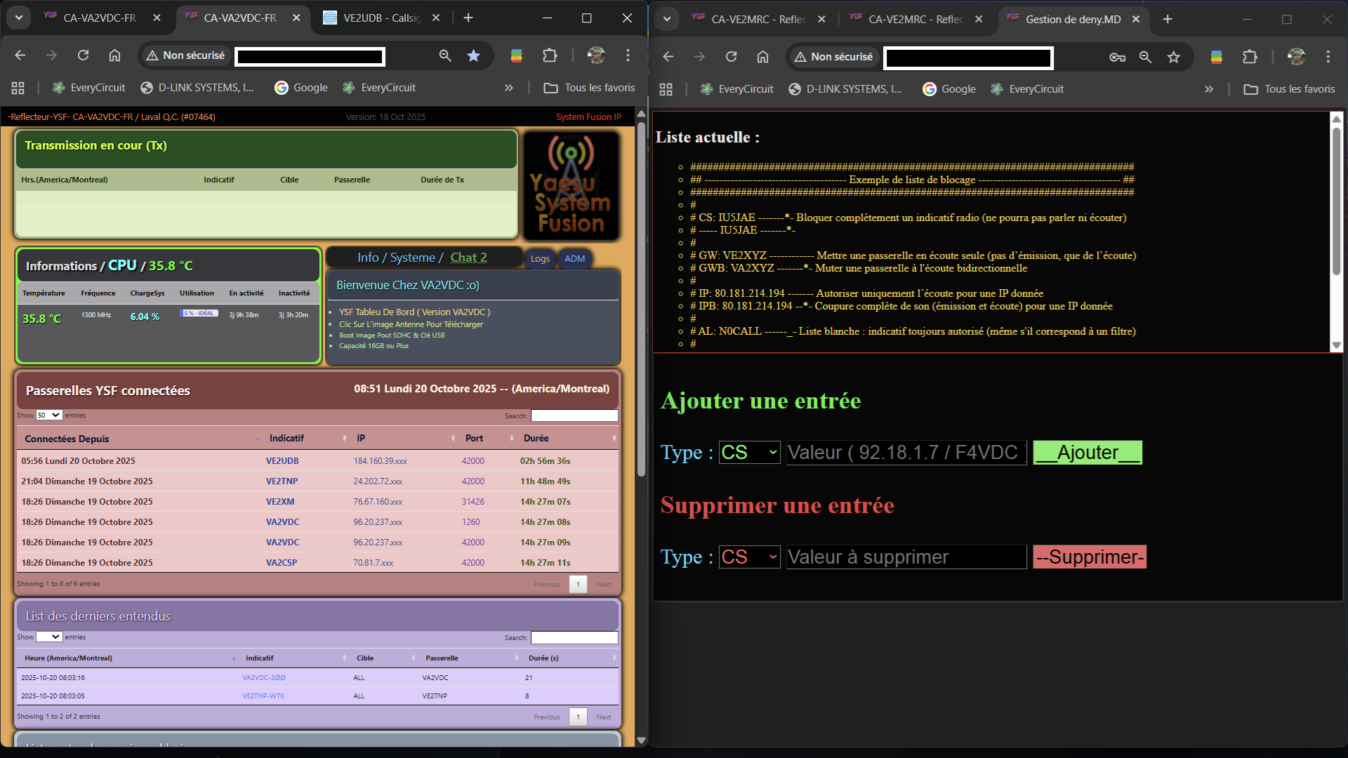Click the green Ajouter button
Viewport: 1348px width, 758px height.
click(x=1087, y=453)
